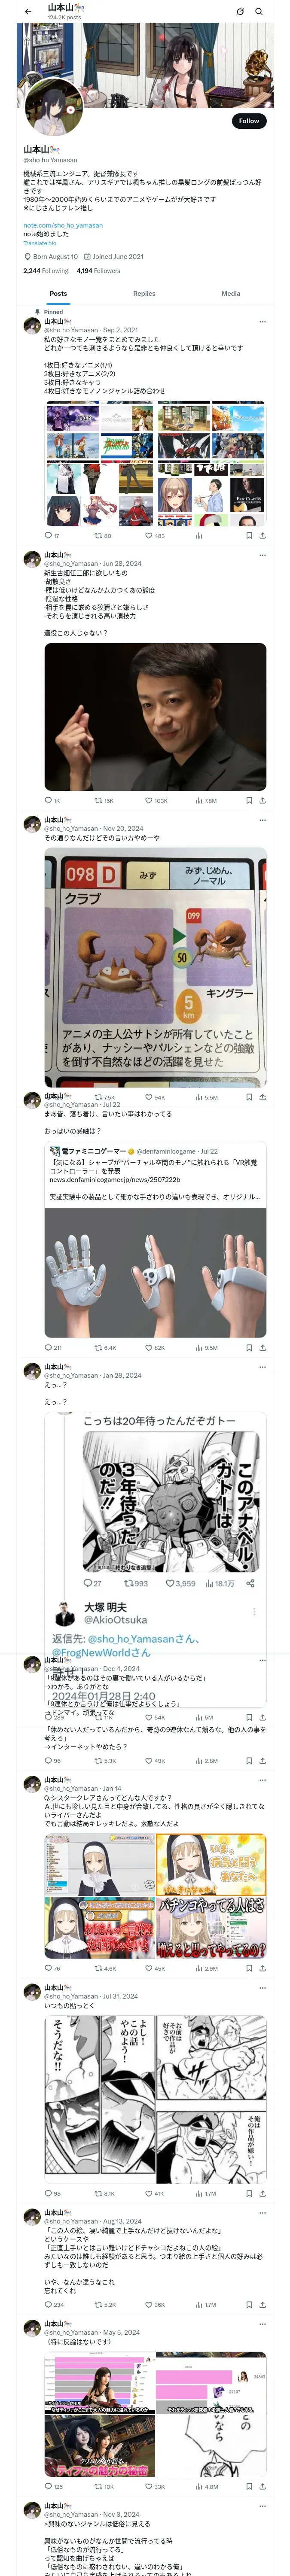Switch to the Media tab
The height and width of the screenshot is (2576, 290).
tap(231, 294)
